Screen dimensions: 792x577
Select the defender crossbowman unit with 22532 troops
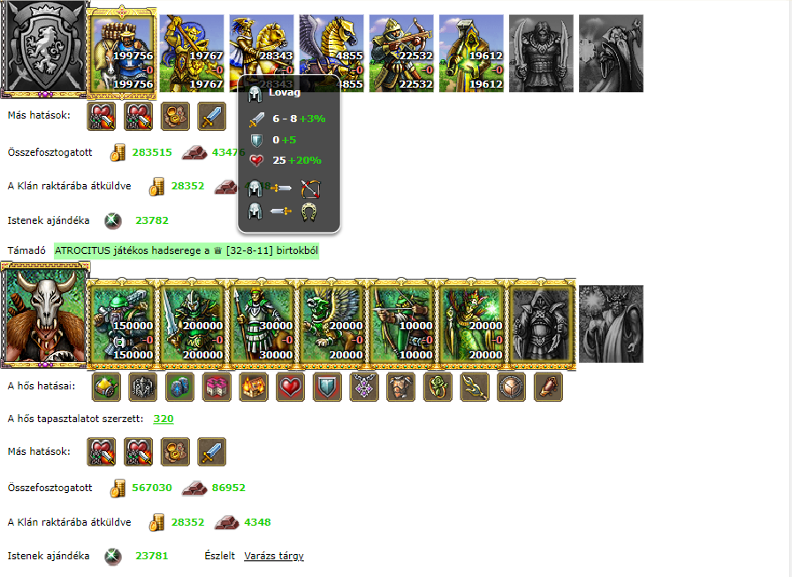pos(401,53)
